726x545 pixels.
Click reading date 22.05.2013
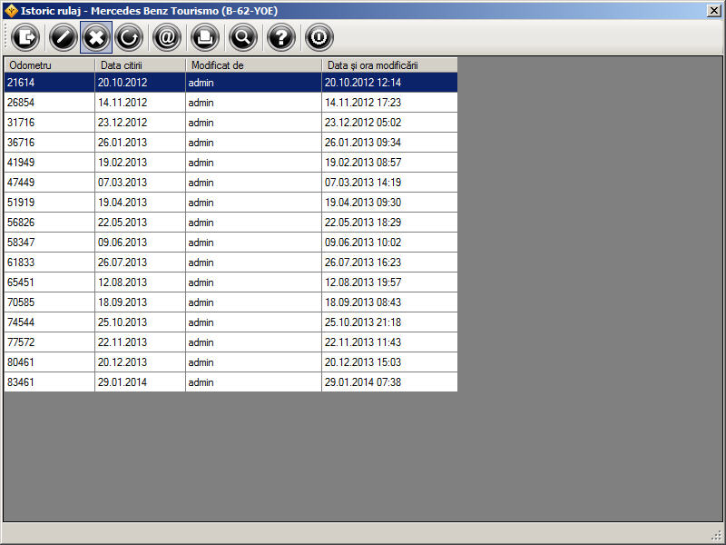(123, 222)
